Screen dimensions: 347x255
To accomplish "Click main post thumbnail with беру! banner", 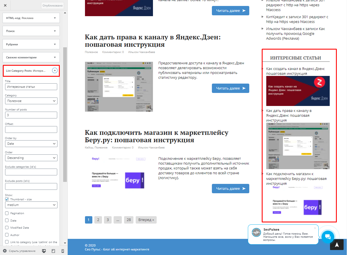I will (x=119, y=173).
